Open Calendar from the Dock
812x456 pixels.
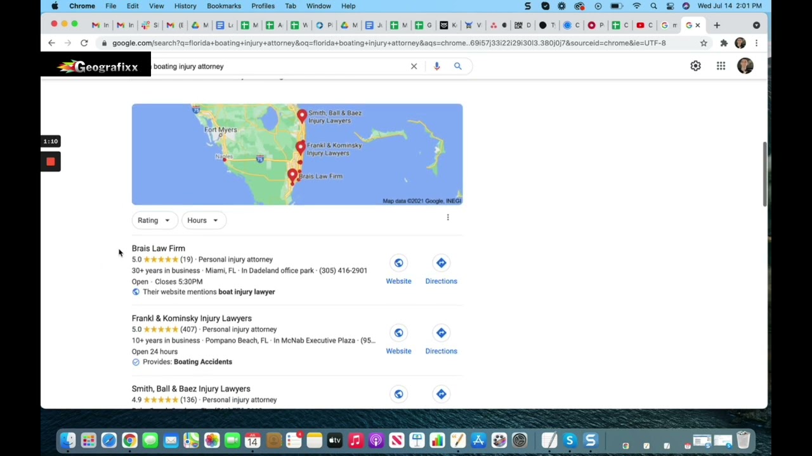[252, 440]
